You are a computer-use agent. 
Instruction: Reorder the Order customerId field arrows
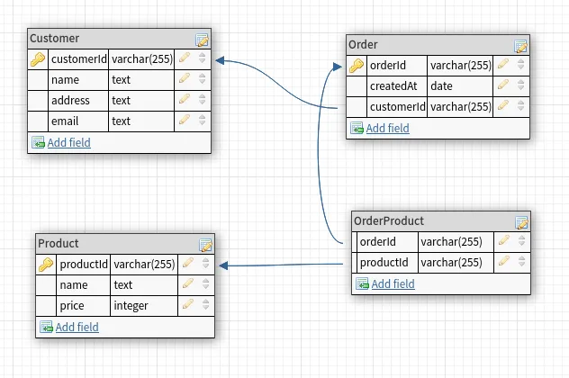[x=520, y=106]
